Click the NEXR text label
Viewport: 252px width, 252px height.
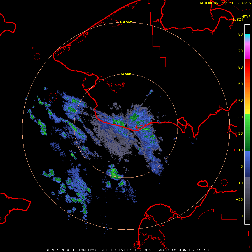(246, 17)
